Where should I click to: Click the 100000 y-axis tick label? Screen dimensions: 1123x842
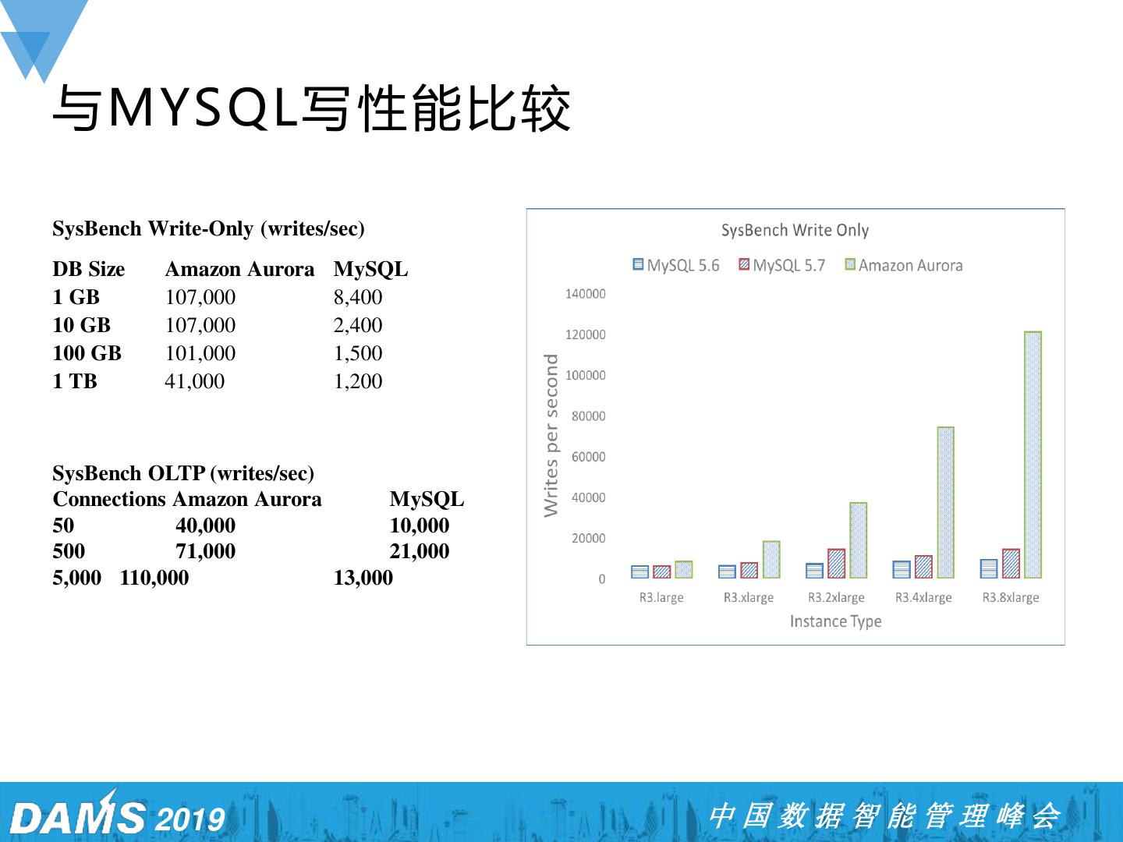coord(586,375)
